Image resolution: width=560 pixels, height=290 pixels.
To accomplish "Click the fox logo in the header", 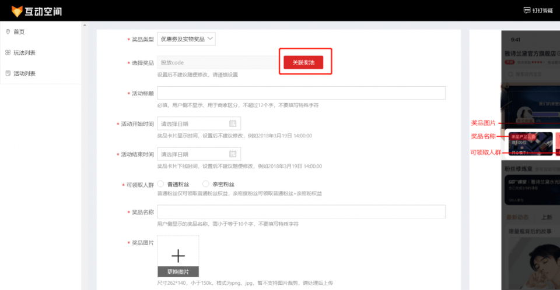I will [x=17, y=10].
